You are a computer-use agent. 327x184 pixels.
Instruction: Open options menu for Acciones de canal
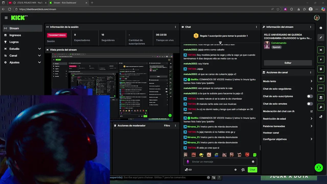[x=311, y=72]
